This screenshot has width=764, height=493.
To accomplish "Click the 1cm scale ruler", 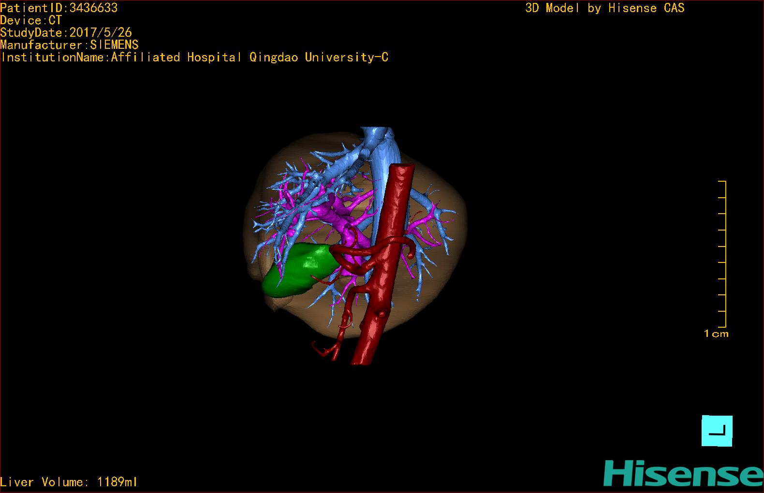I will point(722,254).
